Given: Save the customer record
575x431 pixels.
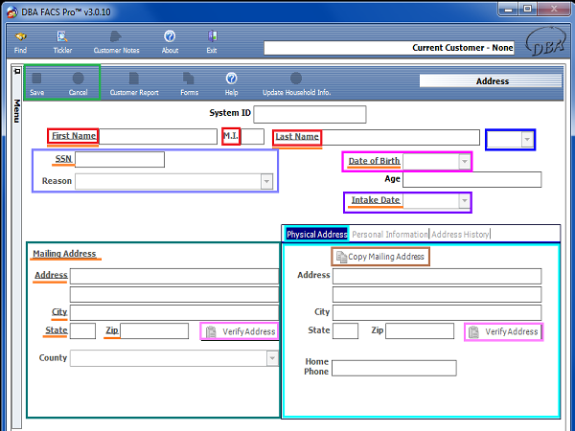Looking at the screenshot, I should tap(37, 83).
